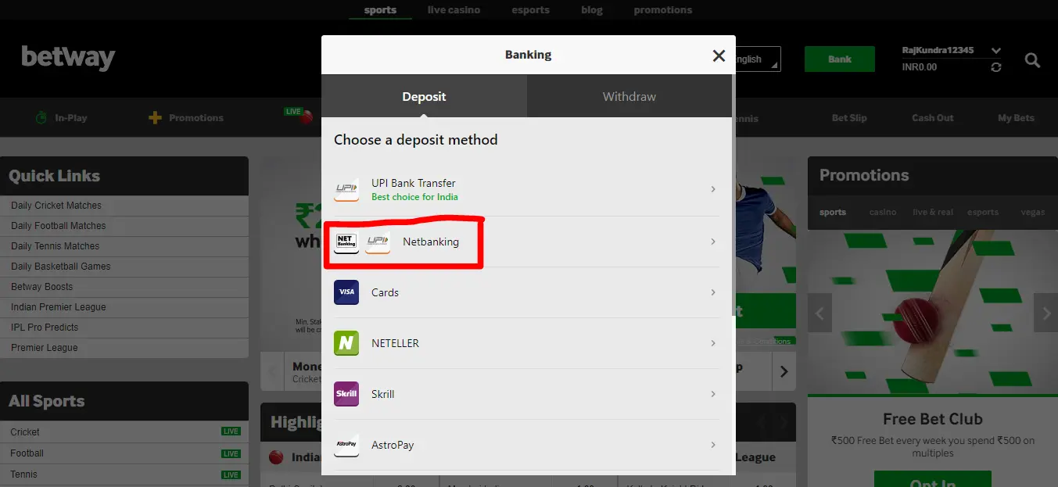Screen dimensions: 1058x487
Task: Click LIVE badge next to Tennis
Action: (x=231, y=474)
